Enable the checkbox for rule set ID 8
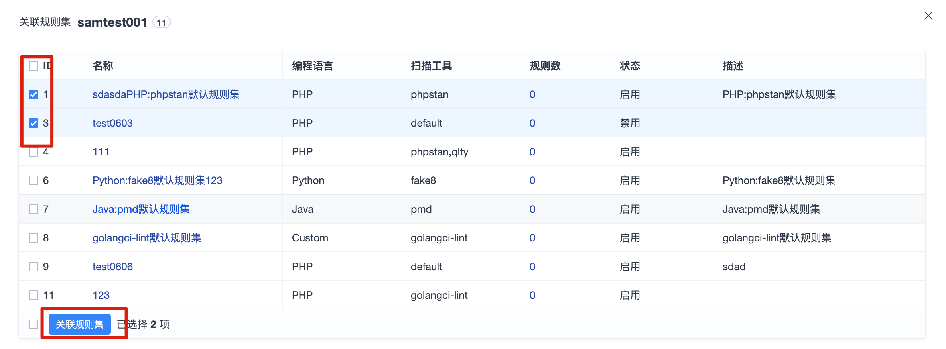Viewport: 946px width, 349px height. tap(34, 238)
